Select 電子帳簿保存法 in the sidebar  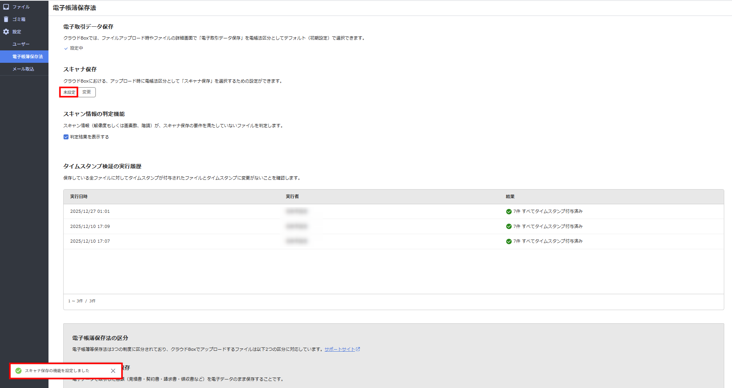28,57
